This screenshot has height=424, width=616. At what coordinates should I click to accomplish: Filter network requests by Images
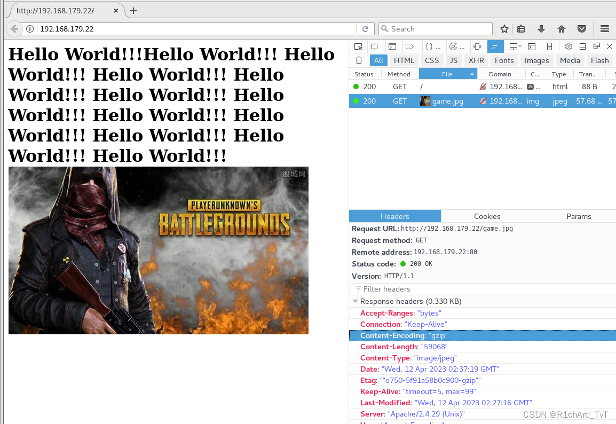click(536, 60)
